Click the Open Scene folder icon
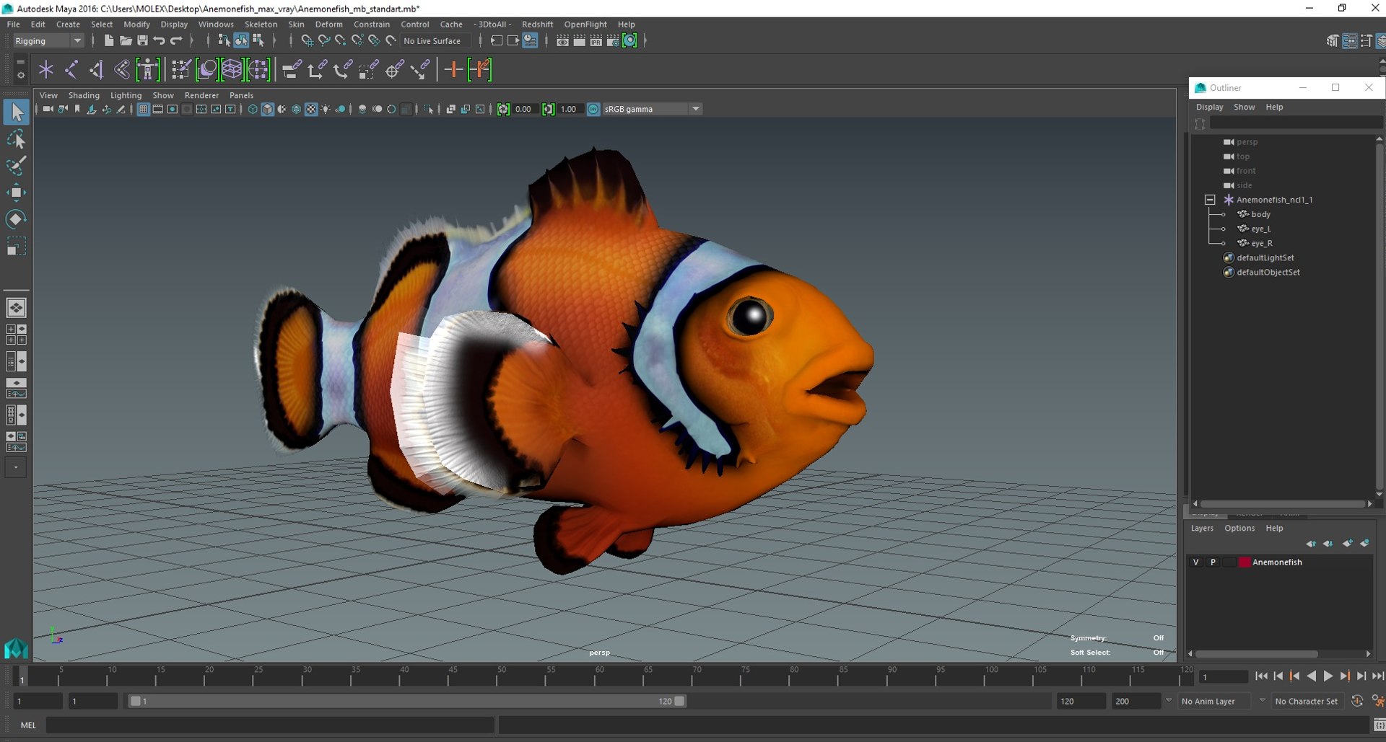 (125, 41)
